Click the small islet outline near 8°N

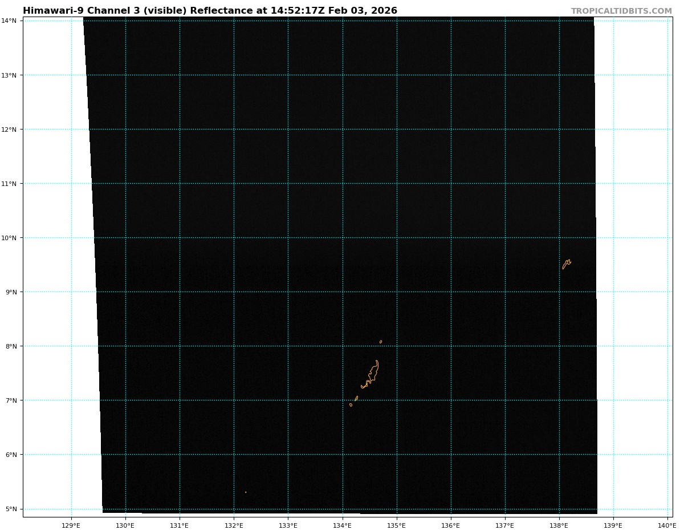(x=381, y=342)
